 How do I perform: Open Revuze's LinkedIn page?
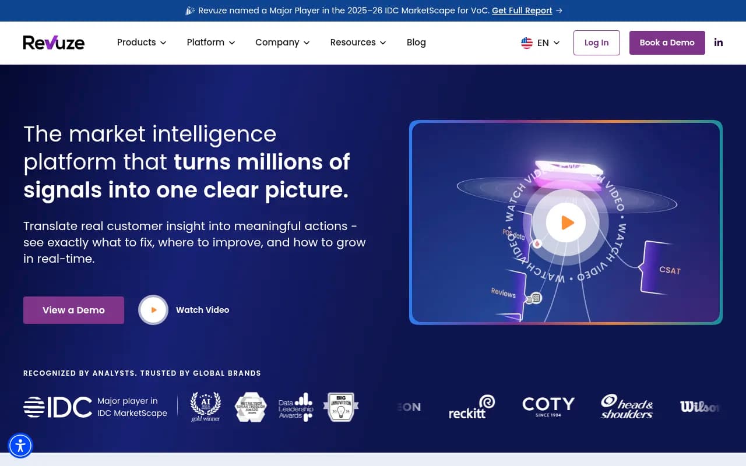718,42
